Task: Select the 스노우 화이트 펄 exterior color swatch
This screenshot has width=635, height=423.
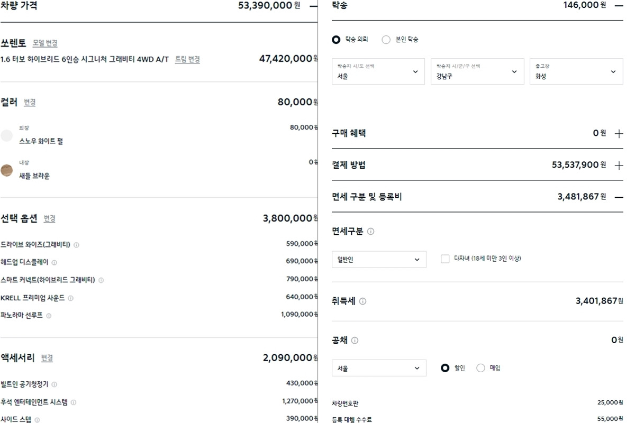Action: [x=7, y=135]
